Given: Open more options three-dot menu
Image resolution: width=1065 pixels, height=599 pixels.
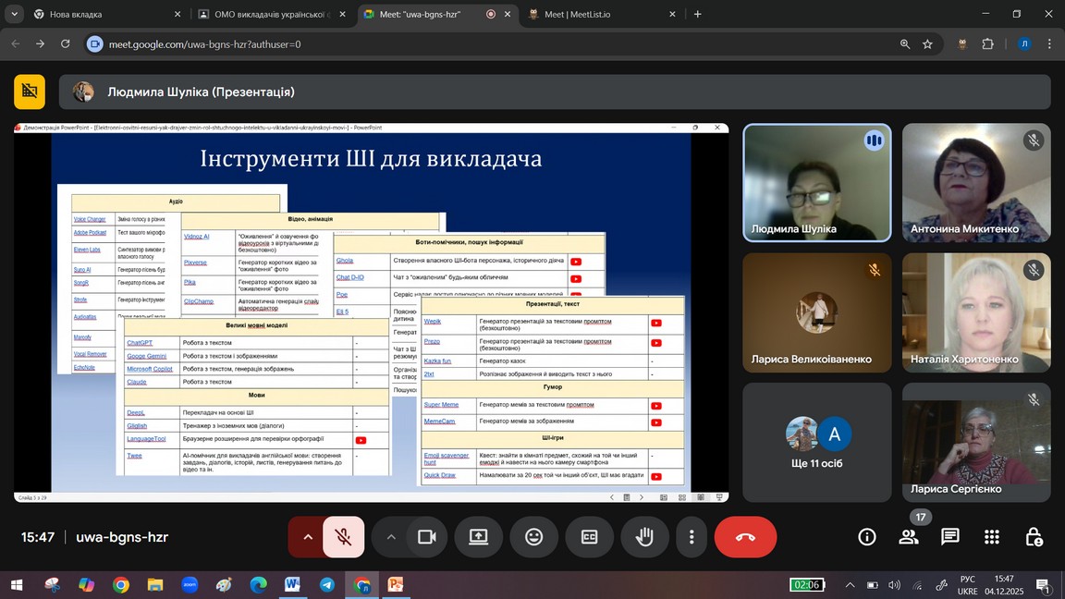Looking at the screenshot, I should (692, 537).
